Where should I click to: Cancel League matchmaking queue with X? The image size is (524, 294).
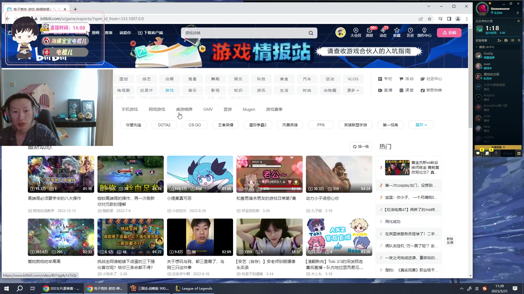(519, 21)
